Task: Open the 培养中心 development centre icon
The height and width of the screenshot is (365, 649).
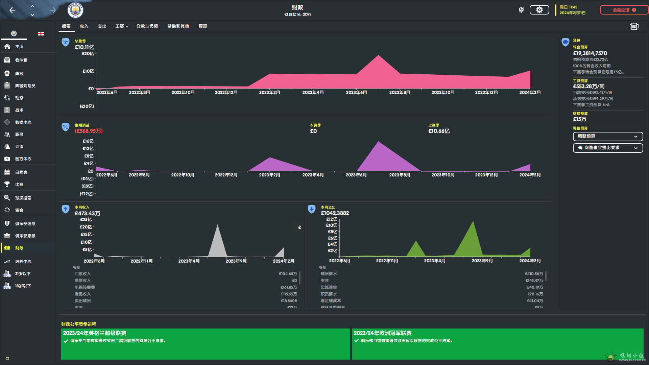Action: (x=7, y=261)
